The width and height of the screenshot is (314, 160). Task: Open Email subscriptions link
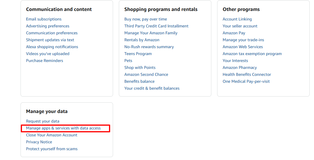point(44,19)
